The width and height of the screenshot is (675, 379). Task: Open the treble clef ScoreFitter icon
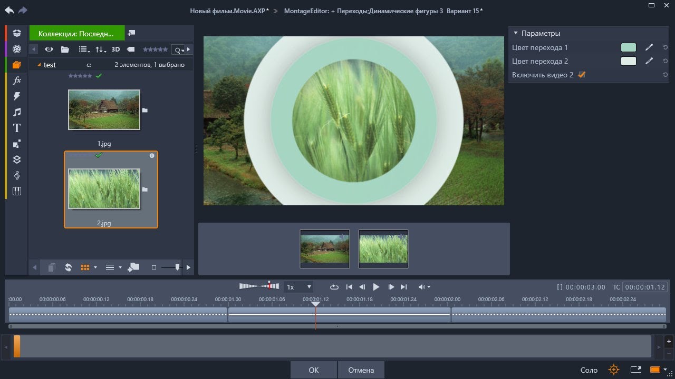click(17, 175)
